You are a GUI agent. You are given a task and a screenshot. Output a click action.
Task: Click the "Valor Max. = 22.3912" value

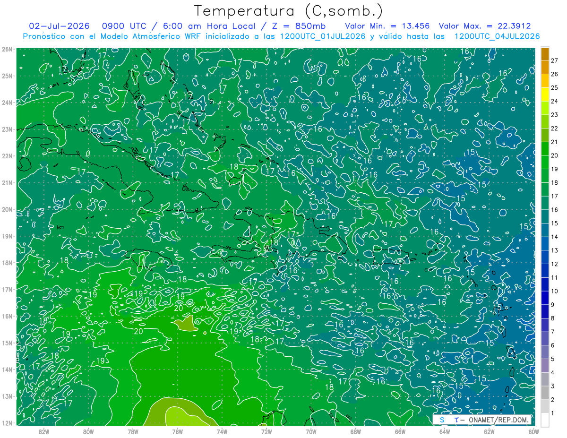[484, 26]
